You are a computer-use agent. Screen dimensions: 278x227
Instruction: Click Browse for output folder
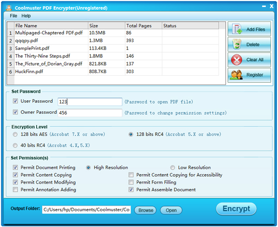(x=145, y=210)
